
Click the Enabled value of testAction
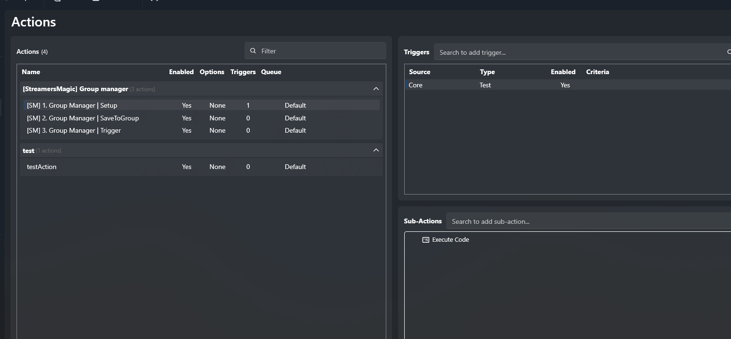pos(187,167)
